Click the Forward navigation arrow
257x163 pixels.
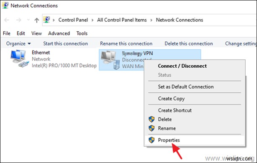pyautogui.click(x=19, y=20)
